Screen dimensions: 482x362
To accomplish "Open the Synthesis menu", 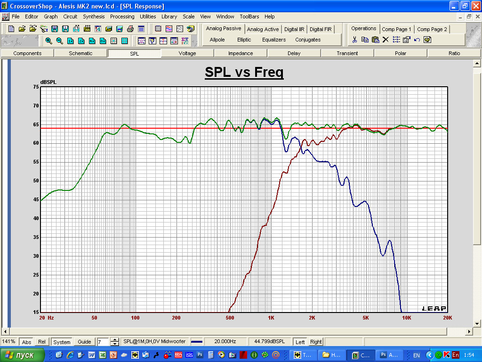I will click(x=94, y=16).
